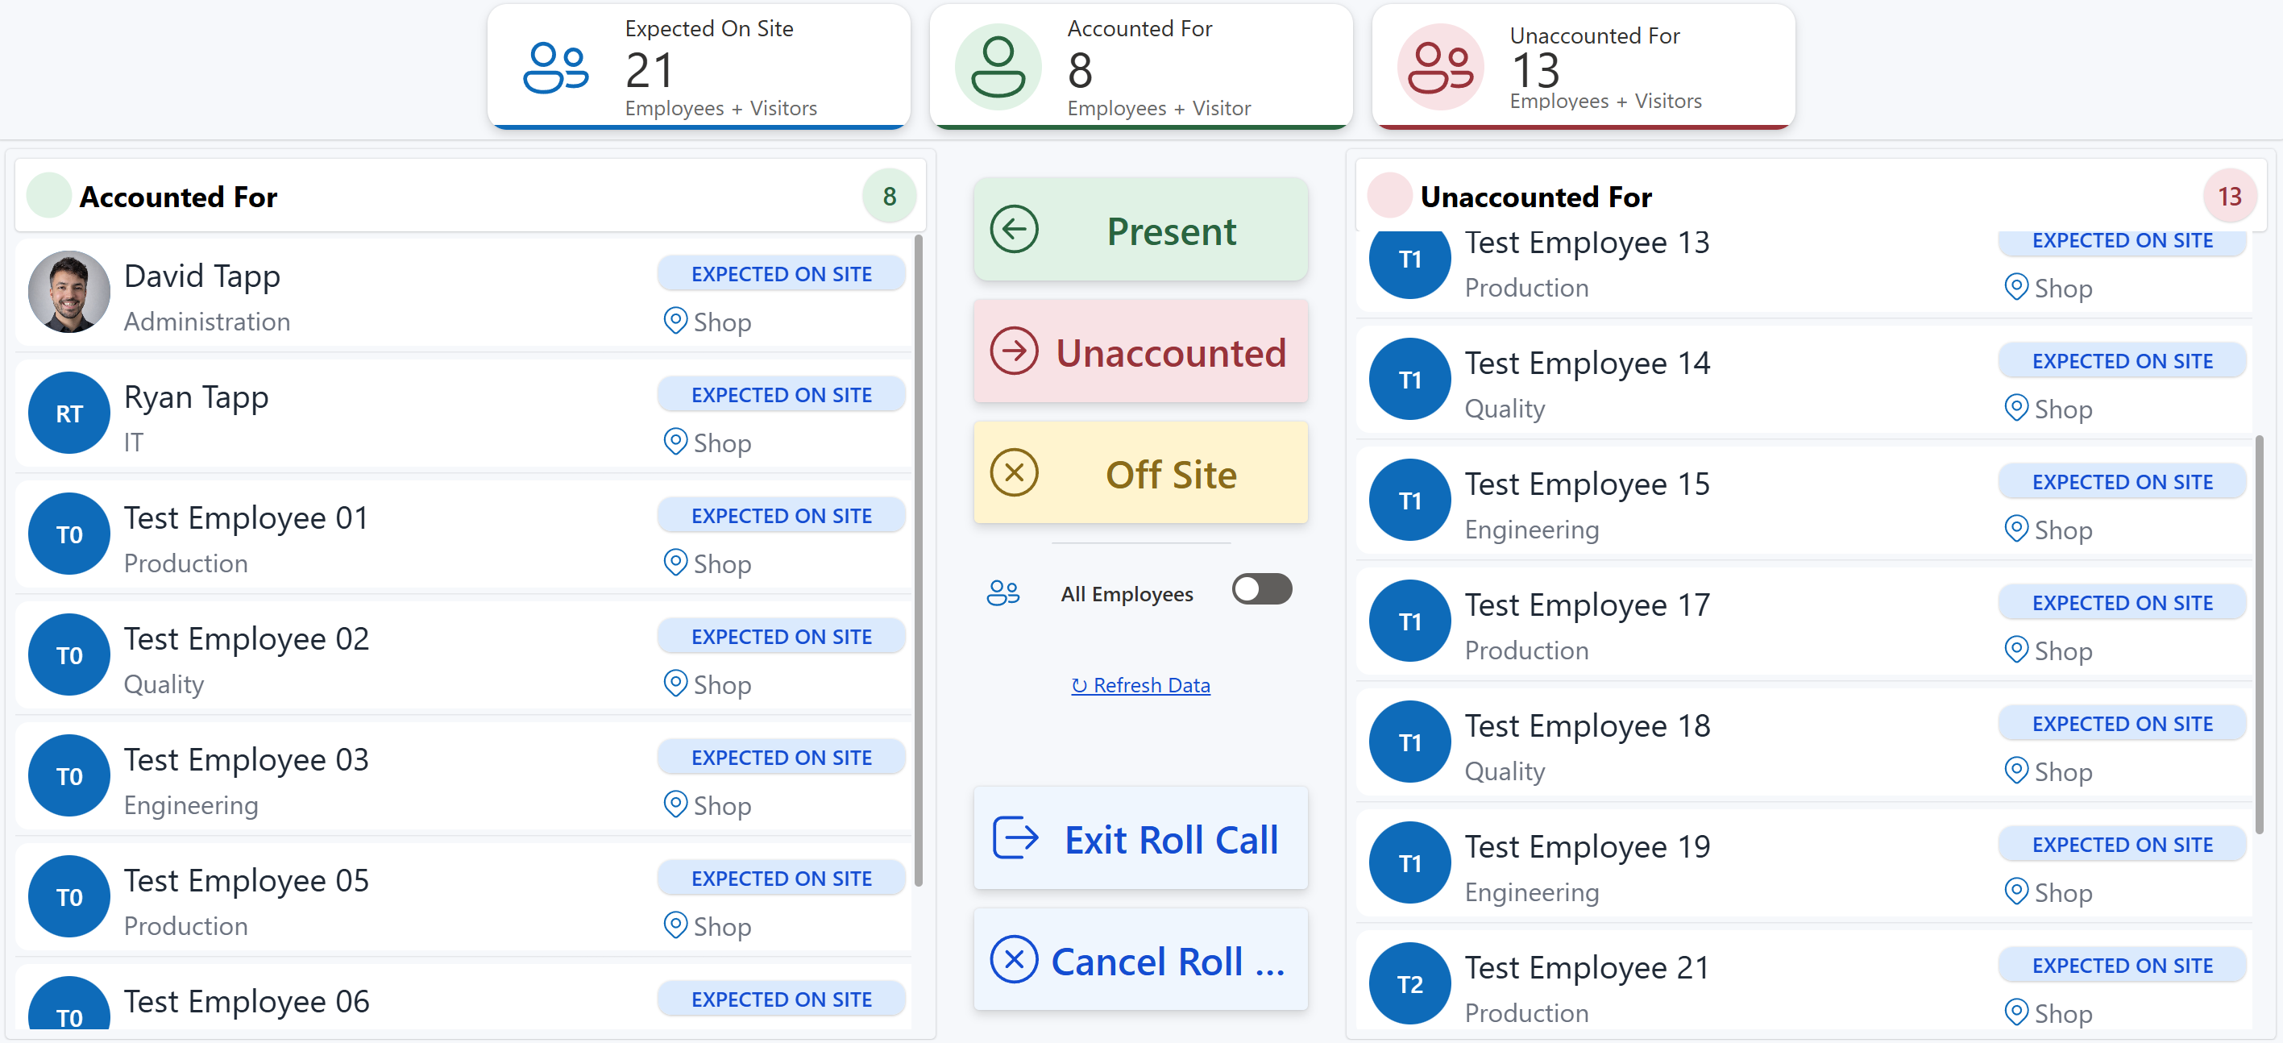Click the X circle icon on the Off Site button
Screen dimensions: 2283x1043
click(x=1014, y=472)
